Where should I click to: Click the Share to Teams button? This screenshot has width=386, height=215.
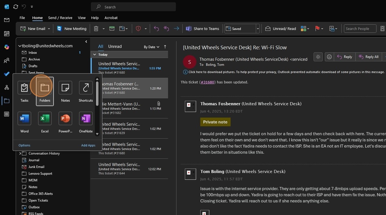tap(203, 29)
